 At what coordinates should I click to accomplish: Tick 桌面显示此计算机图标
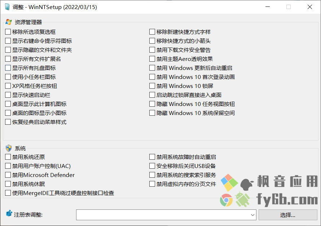[x=8, y=104]
